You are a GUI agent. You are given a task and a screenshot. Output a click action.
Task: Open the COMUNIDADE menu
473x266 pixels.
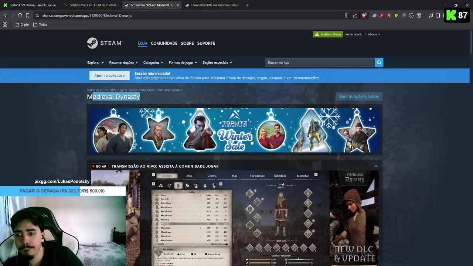pyautogui.click(x=164, y=43)
